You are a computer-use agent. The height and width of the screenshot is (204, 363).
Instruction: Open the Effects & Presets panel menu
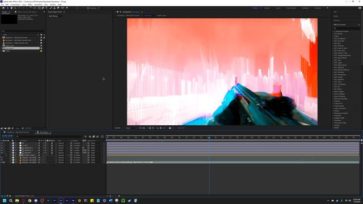pos(359,25)
